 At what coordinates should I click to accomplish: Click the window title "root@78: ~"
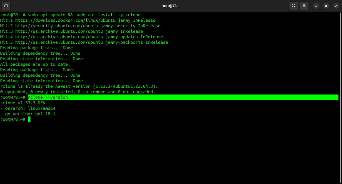tap(171, 6)
